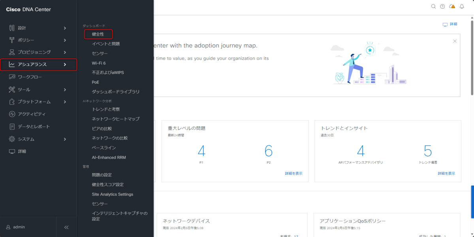
Task: Click the トレンド偏差 count 5
Action: [428, 151]
